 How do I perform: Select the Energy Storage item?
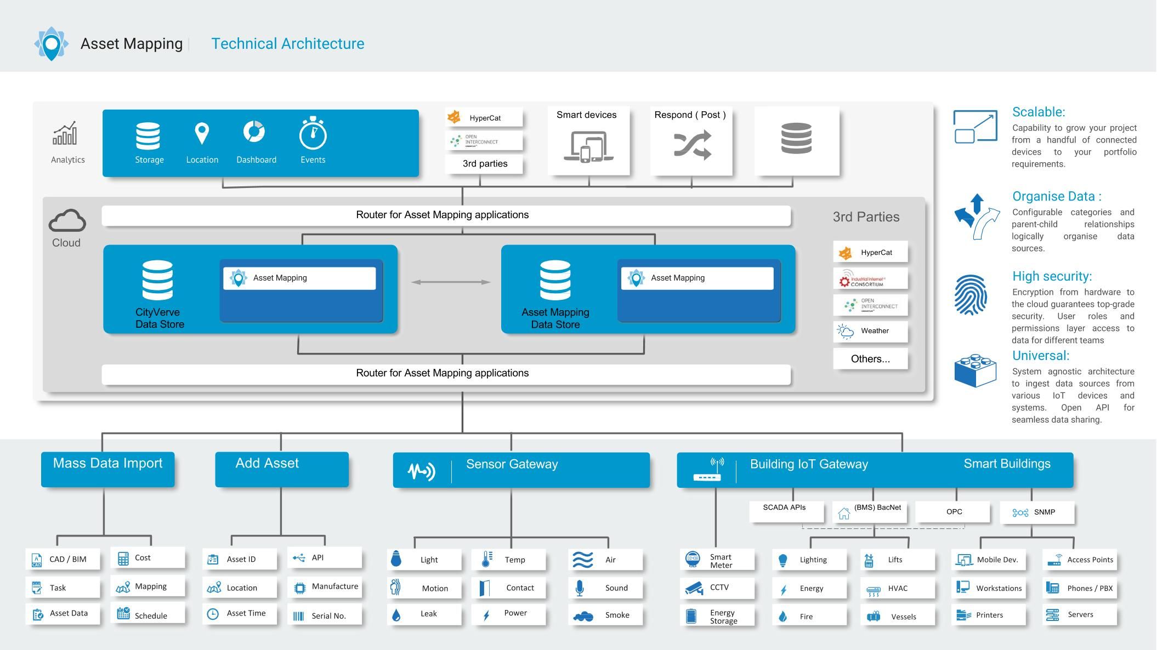coord(717,616)
